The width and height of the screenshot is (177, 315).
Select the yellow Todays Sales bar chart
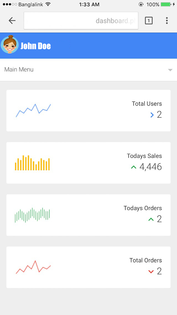(x=32, y=163)
